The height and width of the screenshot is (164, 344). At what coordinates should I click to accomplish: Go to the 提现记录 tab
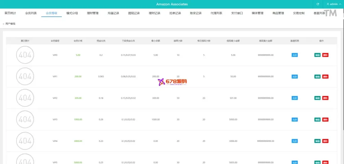point(134,13)
